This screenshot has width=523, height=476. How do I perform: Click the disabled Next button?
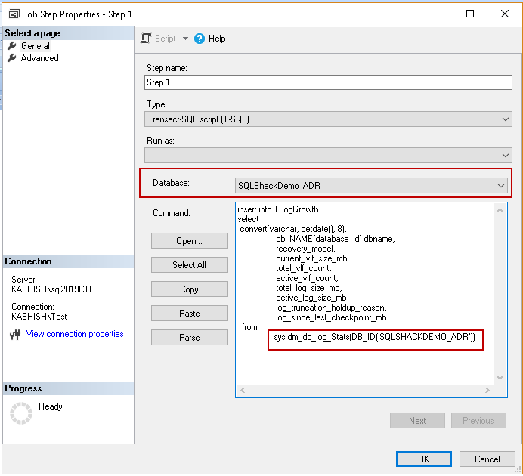click(x=417, y=421)
